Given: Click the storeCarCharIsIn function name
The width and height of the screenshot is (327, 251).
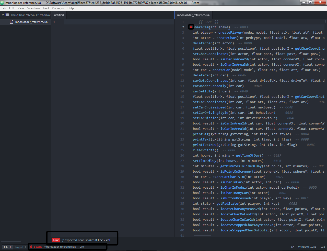Looking at the screenshot, I should [228, 177].
